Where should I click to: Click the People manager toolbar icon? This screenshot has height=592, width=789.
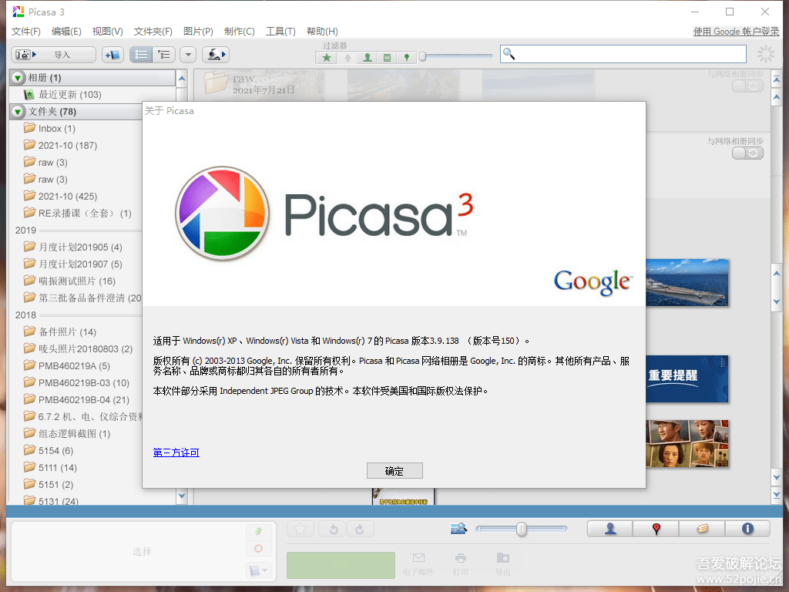[x=216, y=55]
